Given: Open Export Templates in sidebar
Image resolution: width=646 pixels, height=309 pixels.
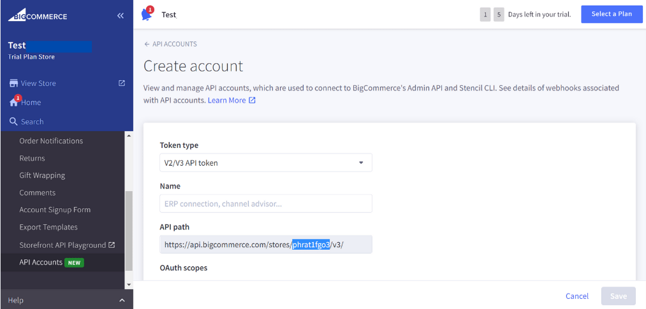Looking at the screenshot, I should [48, 227].
